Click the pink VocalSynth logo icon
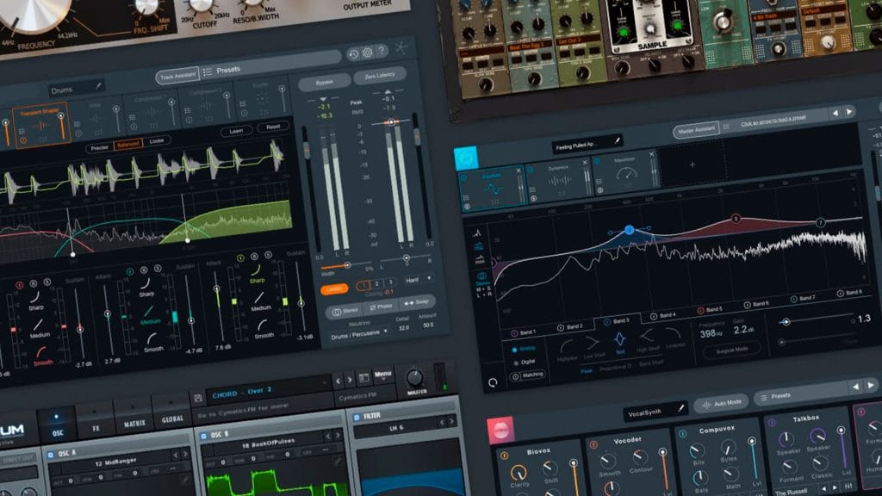The width and height of the screenshot is (882, 496). click(x=500, y=431)
